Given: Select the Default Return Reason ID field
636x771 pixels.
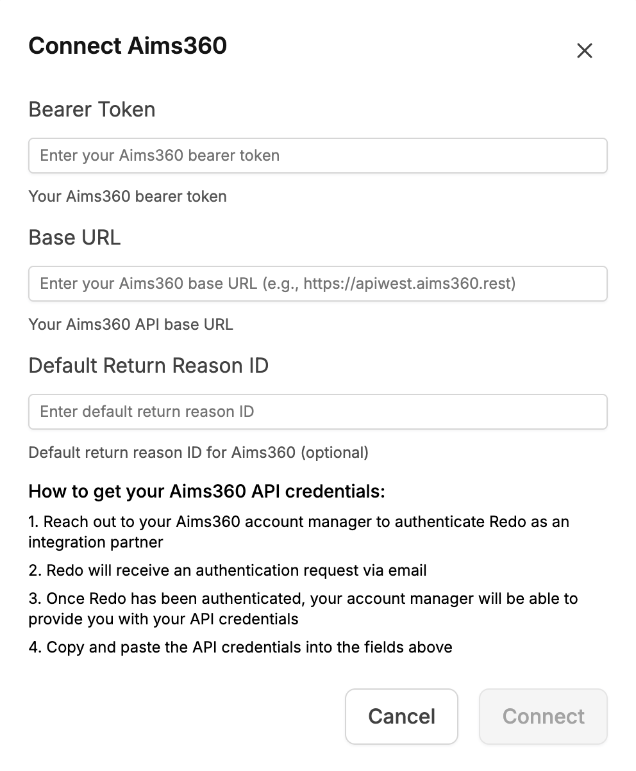Looking at the screenshot, I should (317, 412).
